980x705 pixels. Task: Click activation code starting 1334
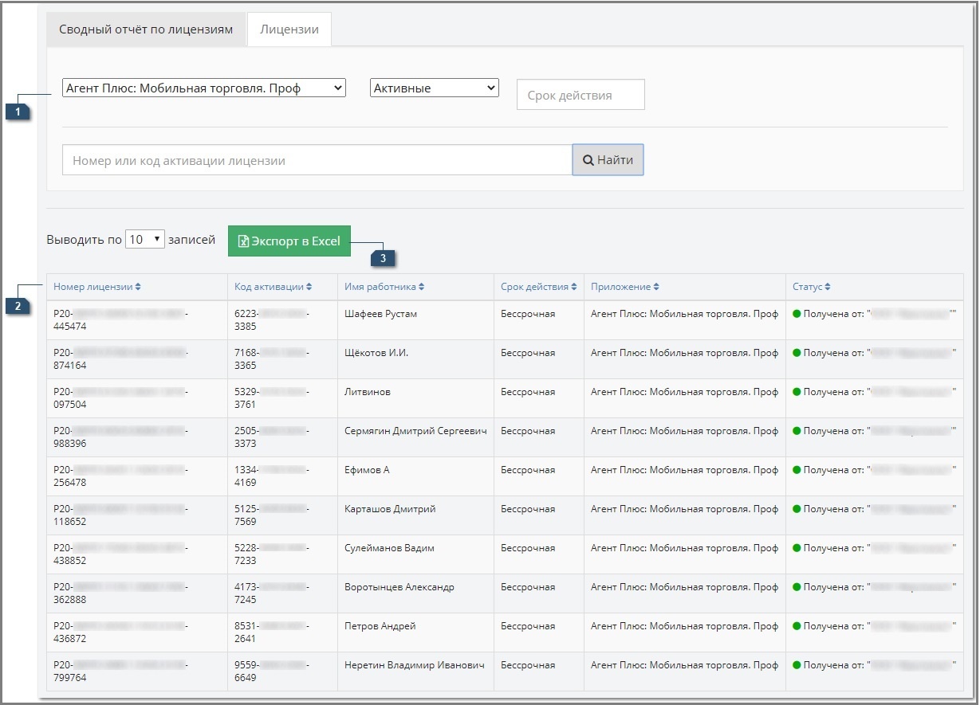tap(272, 476)
